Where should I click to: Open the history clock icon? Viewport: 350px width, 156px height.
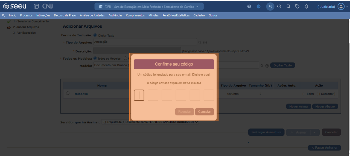(279, 7)
